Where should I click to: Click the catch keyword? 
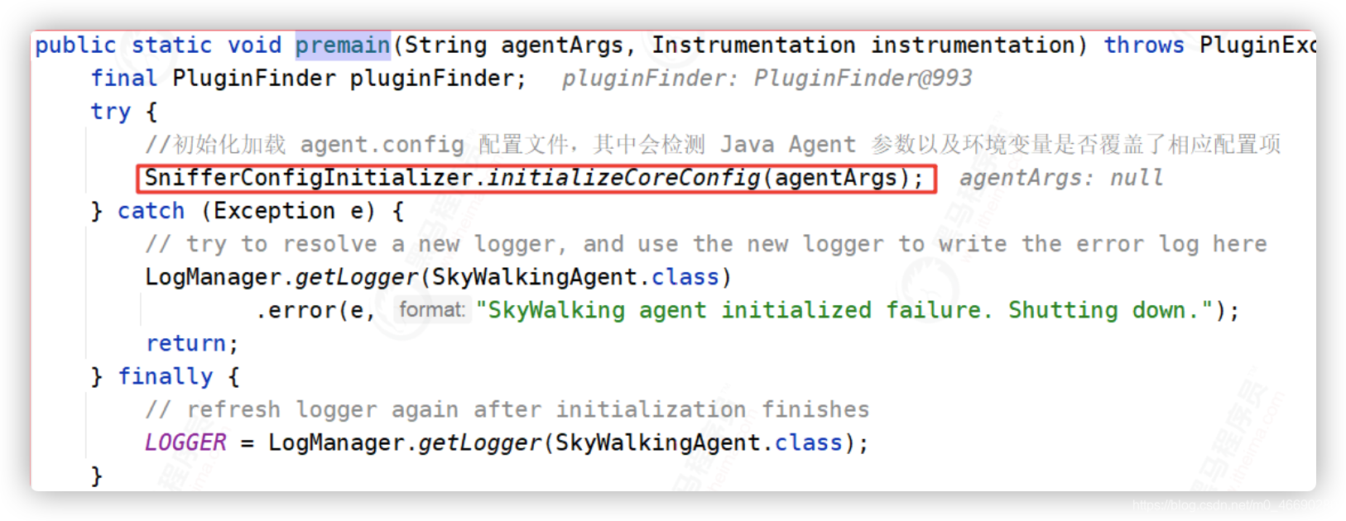(x=151, y=211)
